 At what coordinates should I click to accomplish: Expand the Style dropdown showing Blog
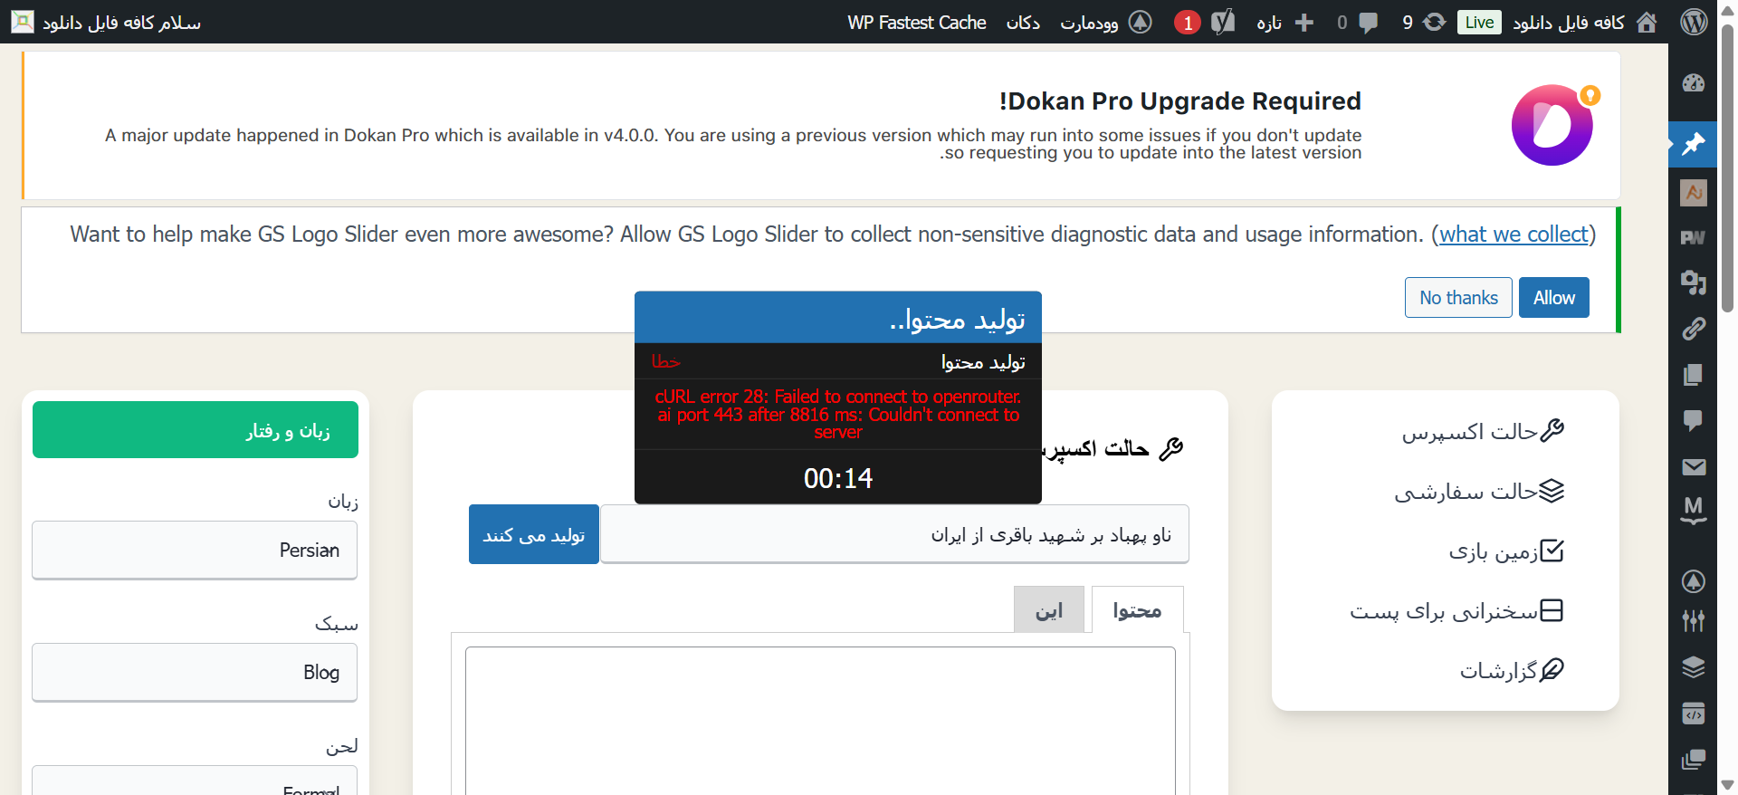[195, 672]
